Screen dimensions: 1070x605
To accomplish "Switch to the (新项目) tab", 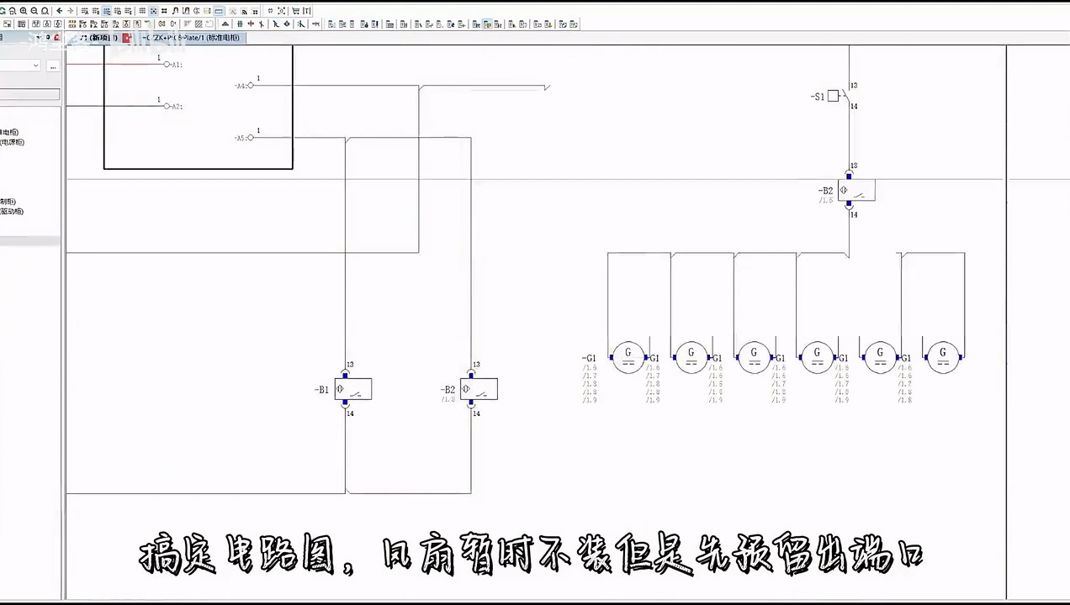I will [x=99, y=38].
